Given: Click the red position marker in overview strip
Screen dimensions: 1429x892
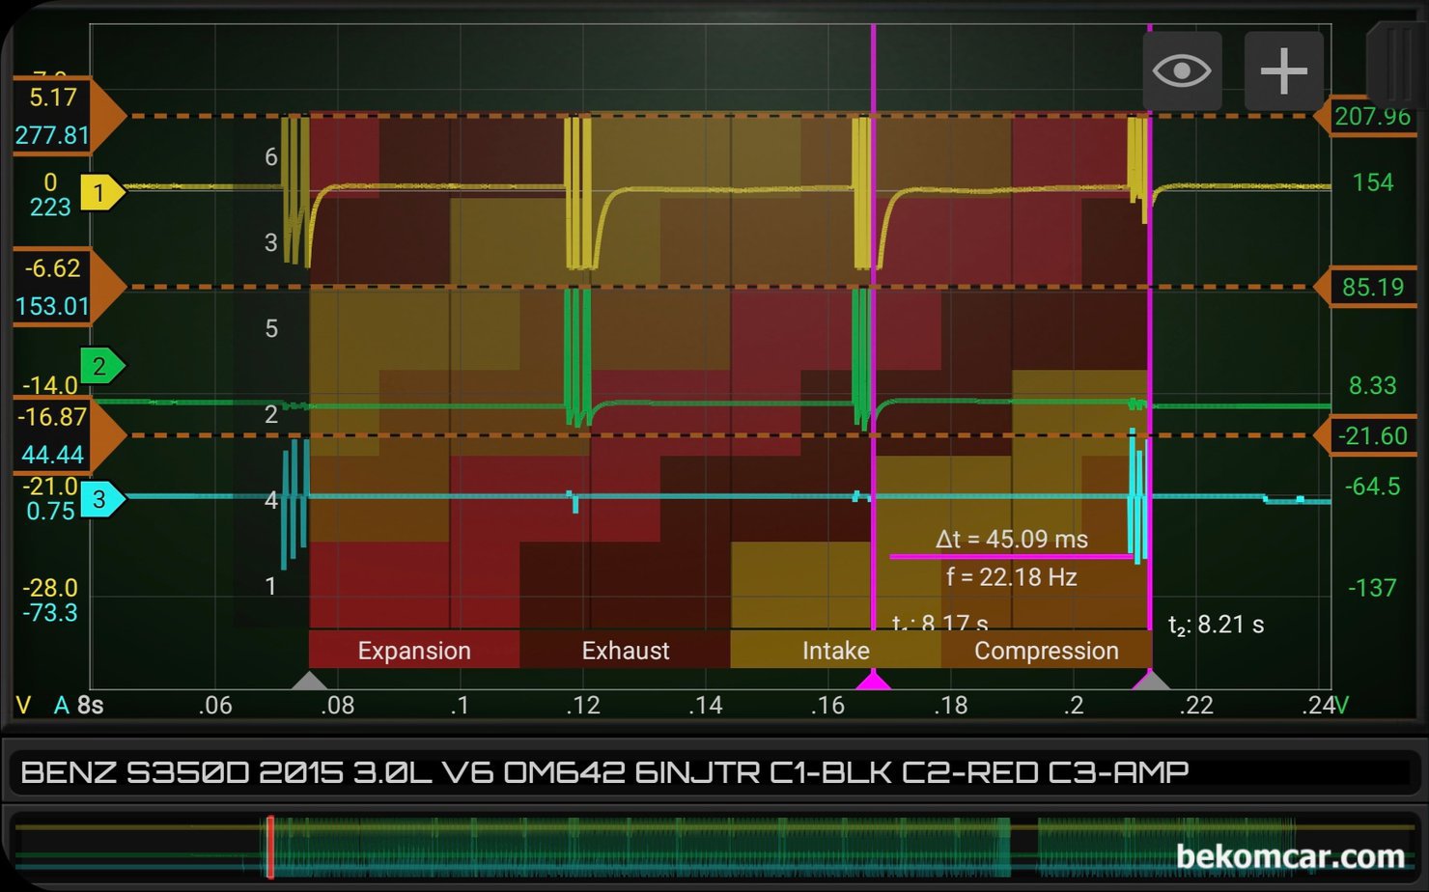Looking at the screenshot, I should [x=270, y=848].
